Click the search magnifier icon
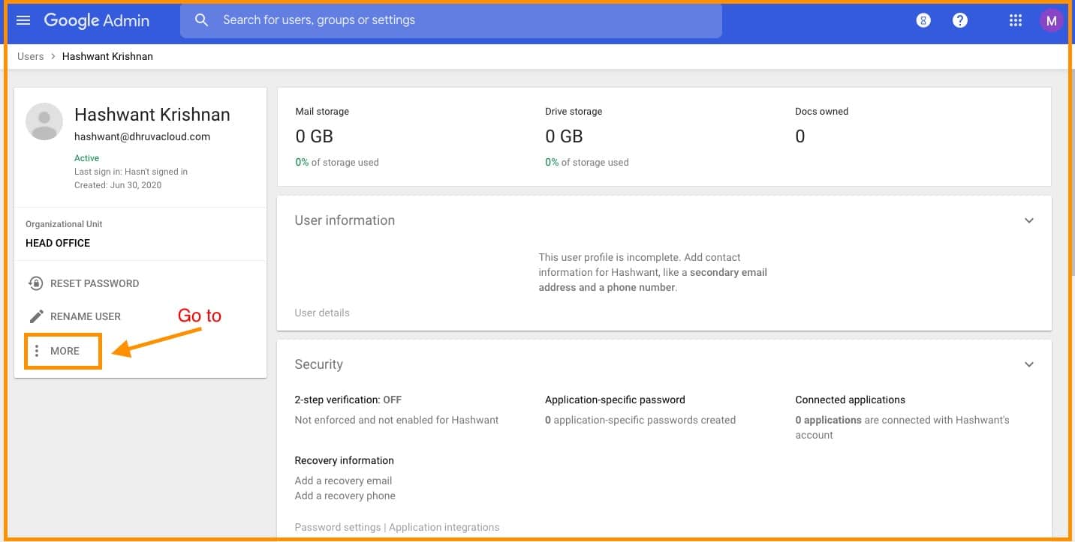1075x542 pixels. pyautogui.click(x=201, y=20)
